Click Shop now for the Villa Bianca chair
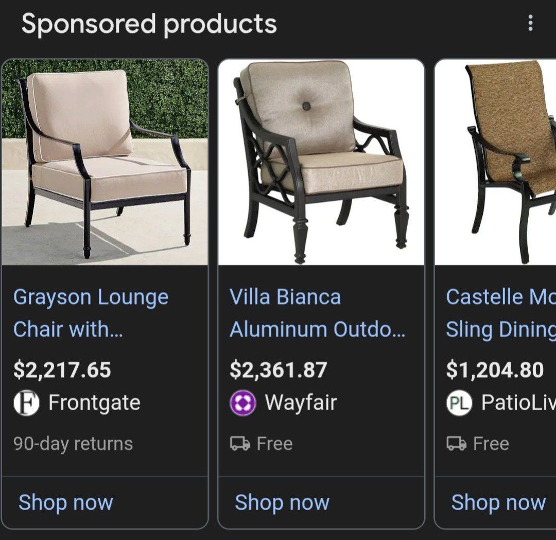556x540 pixels. click(x=282, y=502)
